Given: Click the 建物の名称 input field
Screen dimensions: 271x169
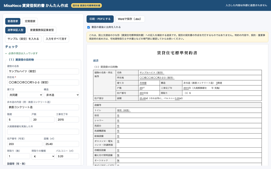Looking at the screenshot, I should tap(43, 71).
